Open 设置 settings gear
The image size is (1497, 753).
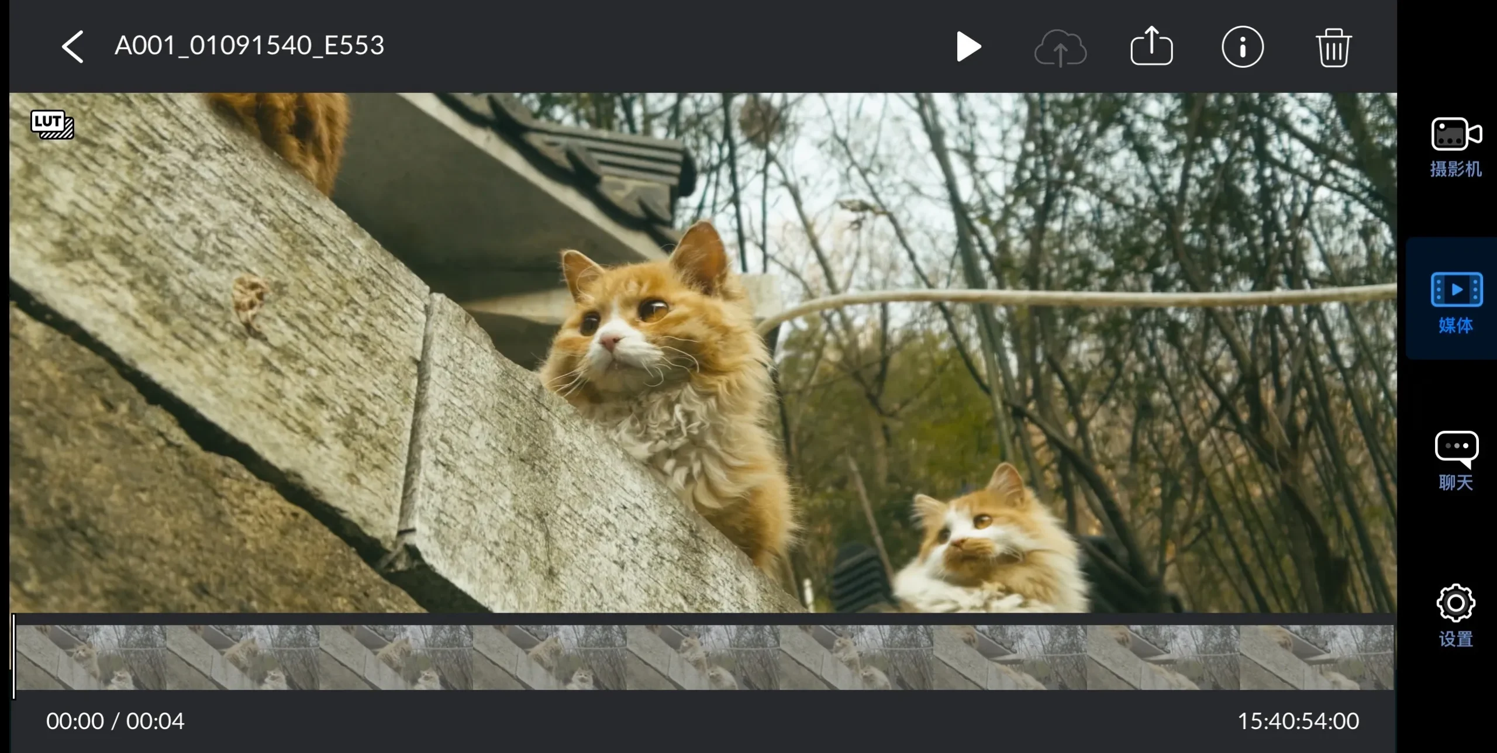1456,616
